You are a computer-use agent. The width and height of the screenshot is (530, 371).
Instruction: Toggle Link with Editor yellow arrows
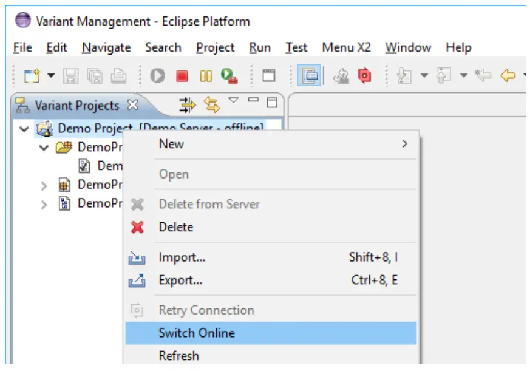click(x=212, y=104)
